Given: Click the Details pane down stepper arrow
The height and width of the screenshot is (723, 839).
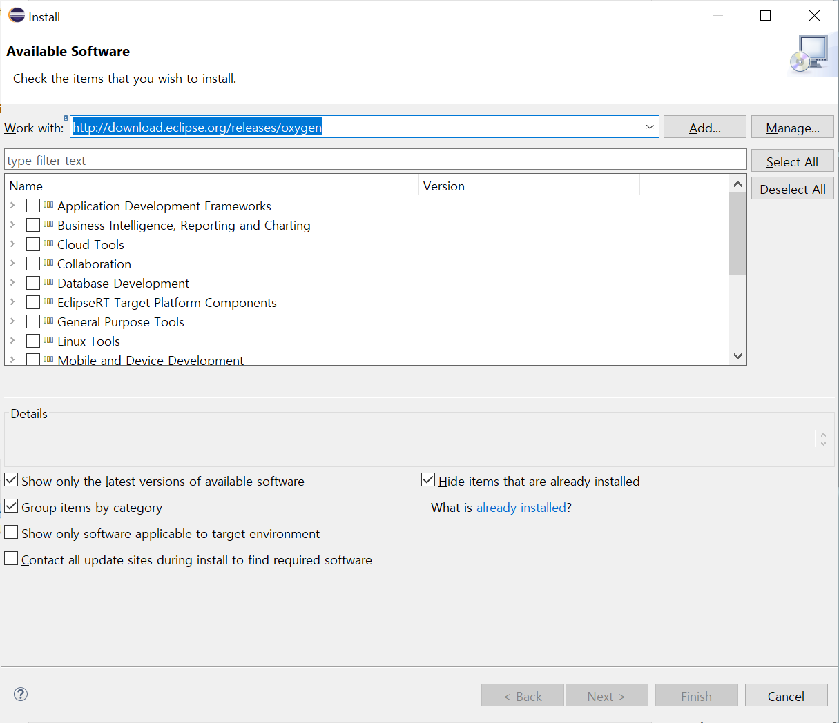Looking at the screenshot, I should (823, 444).
